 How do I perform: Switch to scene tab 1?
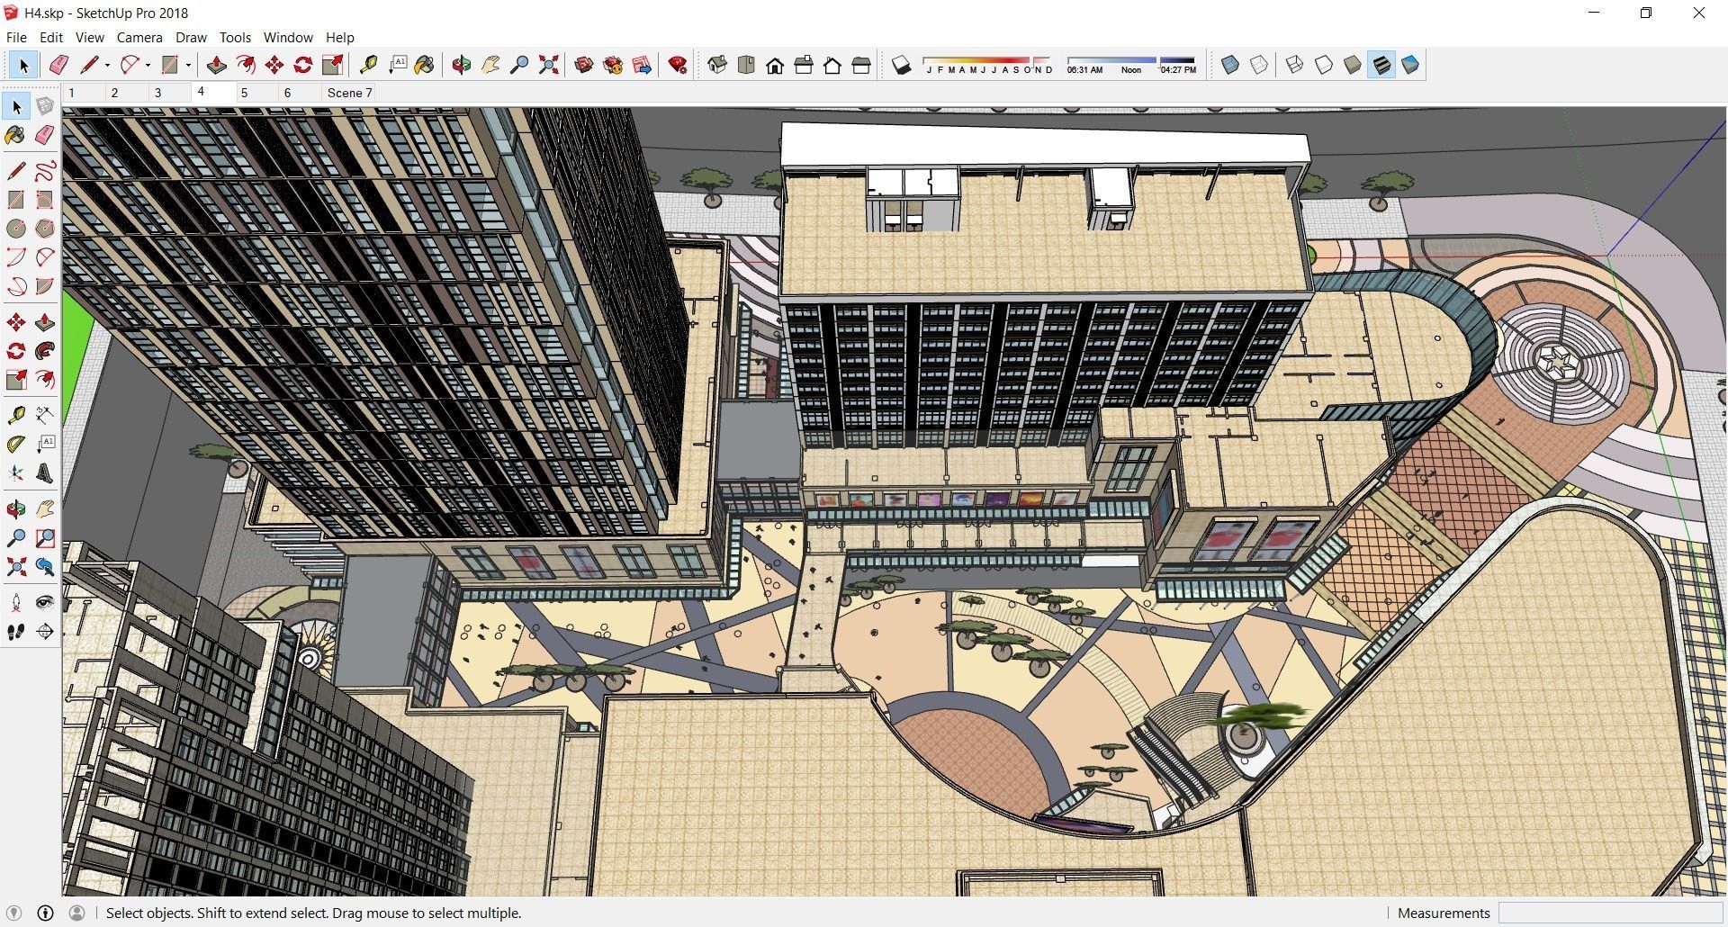pyautogui.click(x=83, y=93)
